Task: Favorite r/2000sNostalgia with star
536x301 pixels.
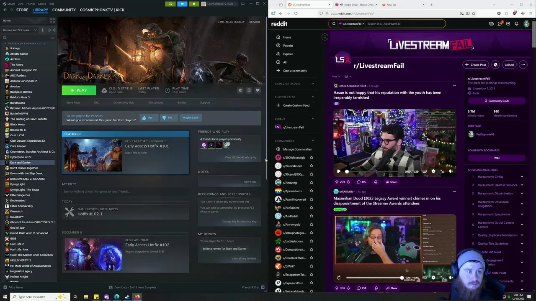Action: [x=311, y=158]
